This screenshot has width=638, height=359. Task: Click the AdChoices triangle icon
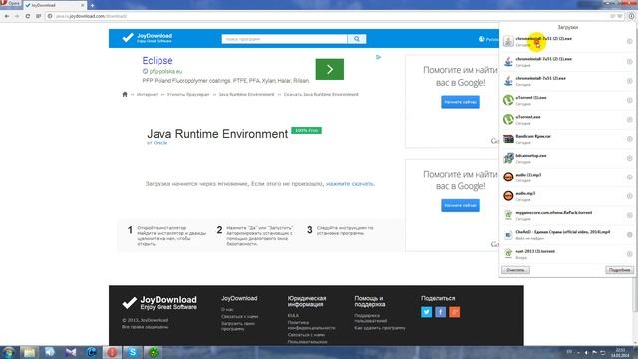(378, 57)
